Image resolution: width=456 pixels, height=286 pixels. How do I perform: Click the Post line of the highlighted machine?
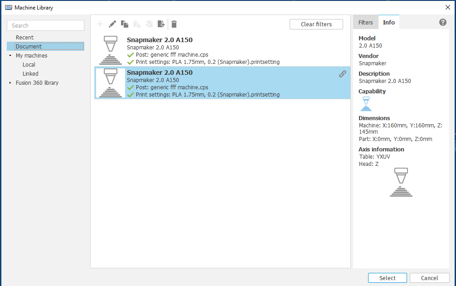(172, 87)
